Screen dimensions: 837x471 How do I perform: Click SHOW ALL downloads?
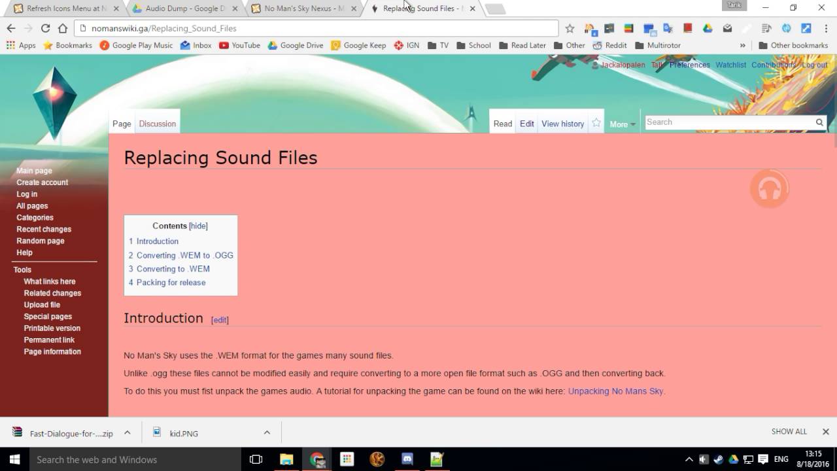789,432
